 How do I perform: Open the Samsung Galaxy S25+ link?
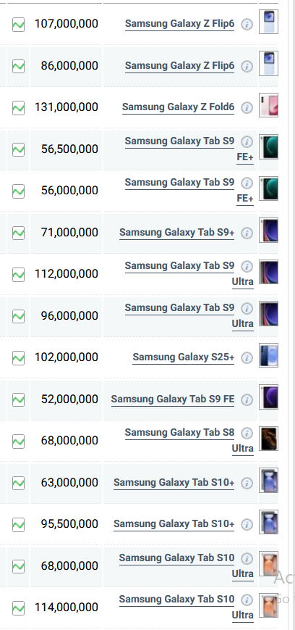pos(183,357)
